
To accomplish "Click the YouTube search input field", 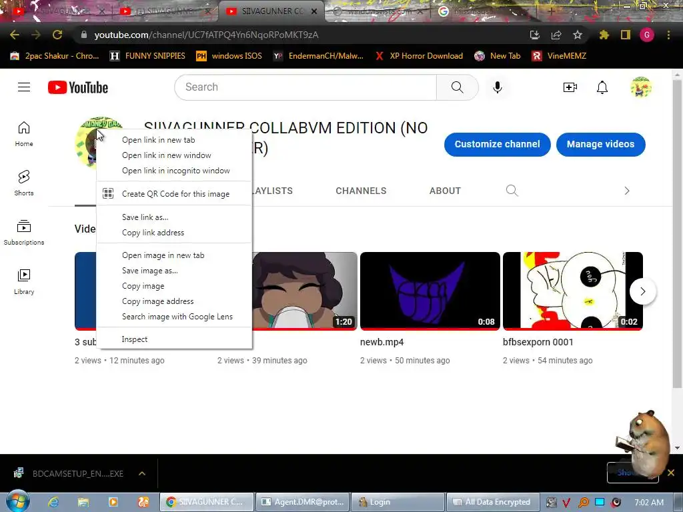I will coord(305,87).
